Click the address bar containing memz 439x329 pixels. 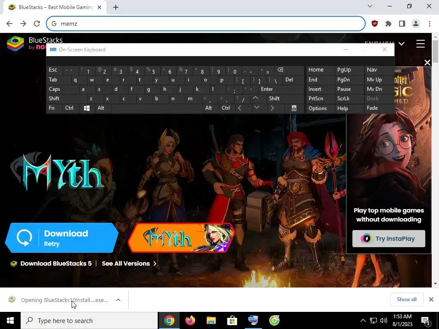[x=206, y=24]
